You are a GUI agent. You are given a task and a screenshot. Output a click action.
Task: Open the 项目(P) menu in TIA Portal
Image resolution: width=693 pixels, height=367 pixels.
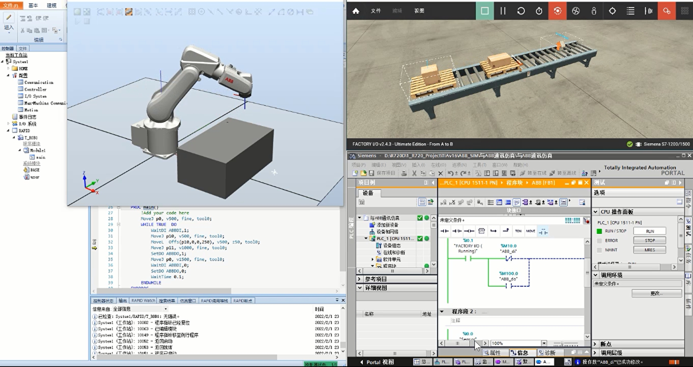tap(358, 165)
